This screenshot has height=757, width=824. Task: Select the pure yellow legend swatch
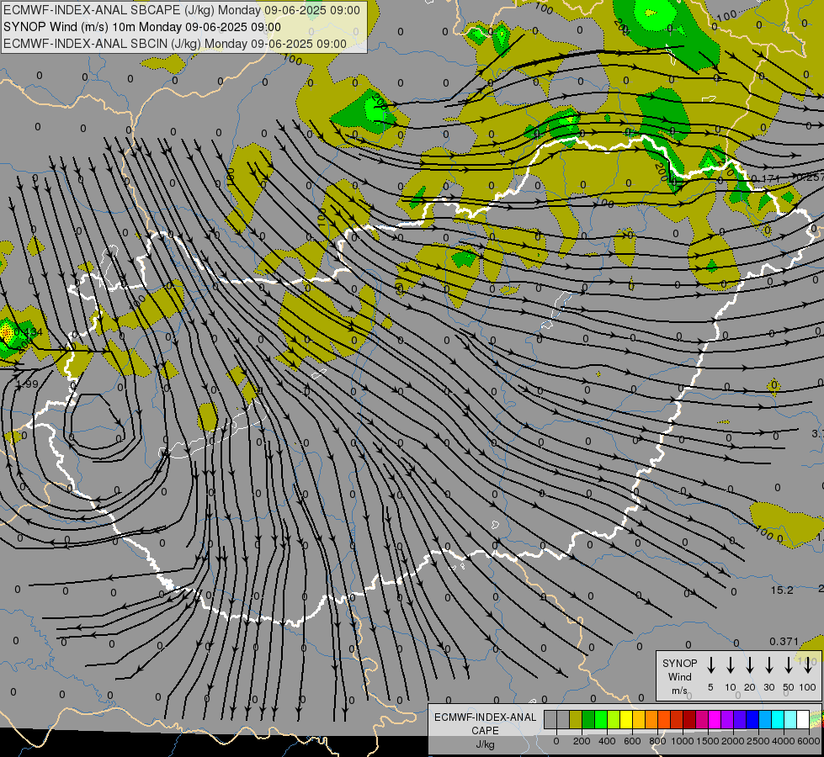626,719
